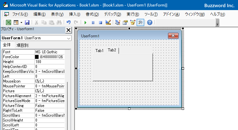Click the Insert UserForm toolbar icon
Viewport: 238px width, 130px height.
tap(16, 22)
